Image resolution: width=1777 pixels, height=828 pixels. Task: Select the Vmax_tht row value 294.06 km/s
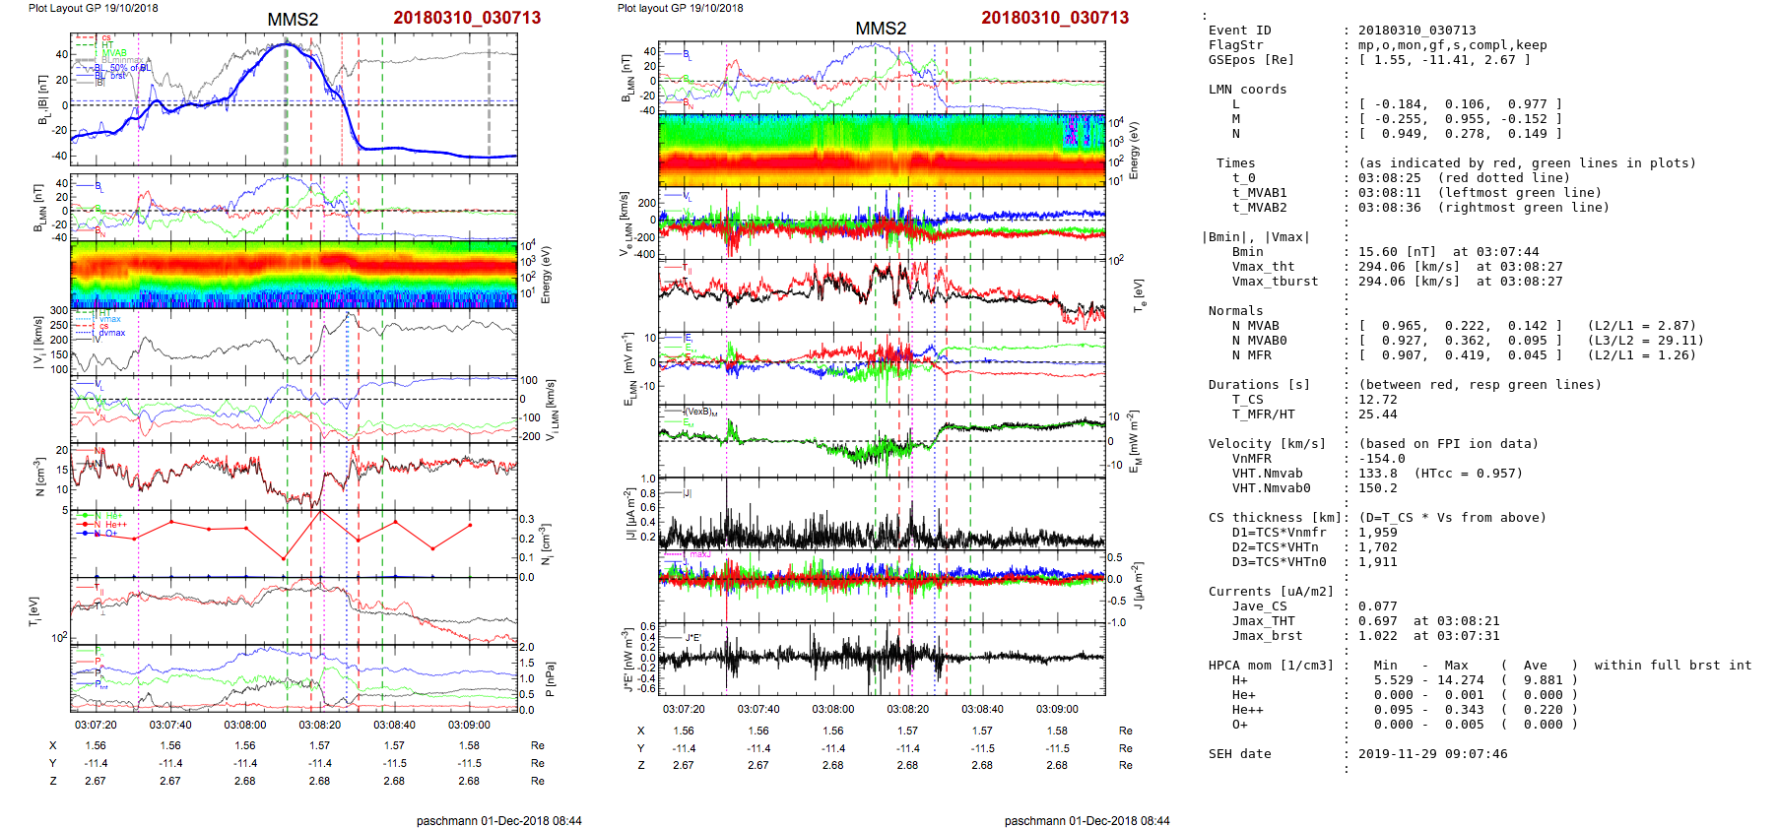[1461, 267]
